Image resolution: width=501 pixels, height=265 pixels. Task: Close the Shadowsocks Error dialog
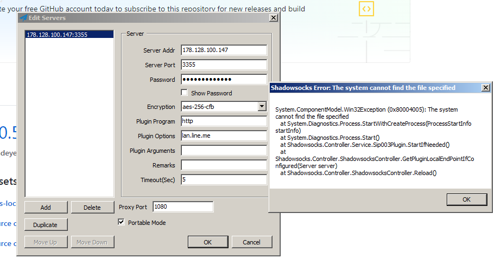pos(486,87)
